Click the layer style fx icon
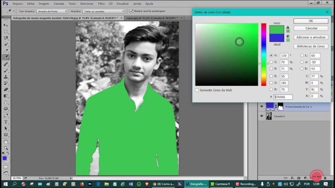The height and width of the screenshot is (188, 335). pyautogui.click(x=292, y=178)
